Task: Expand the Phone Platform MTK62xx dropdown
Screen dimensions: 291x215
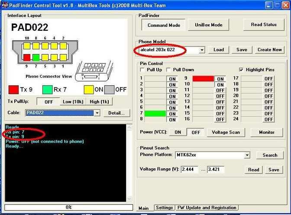Action: 247,155
